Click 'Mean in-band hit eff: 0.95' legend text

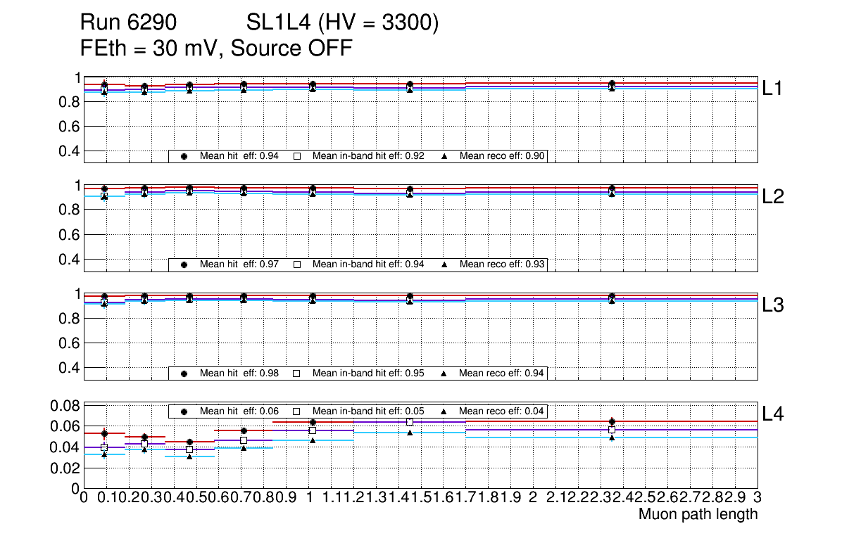(x=368, y=373)
